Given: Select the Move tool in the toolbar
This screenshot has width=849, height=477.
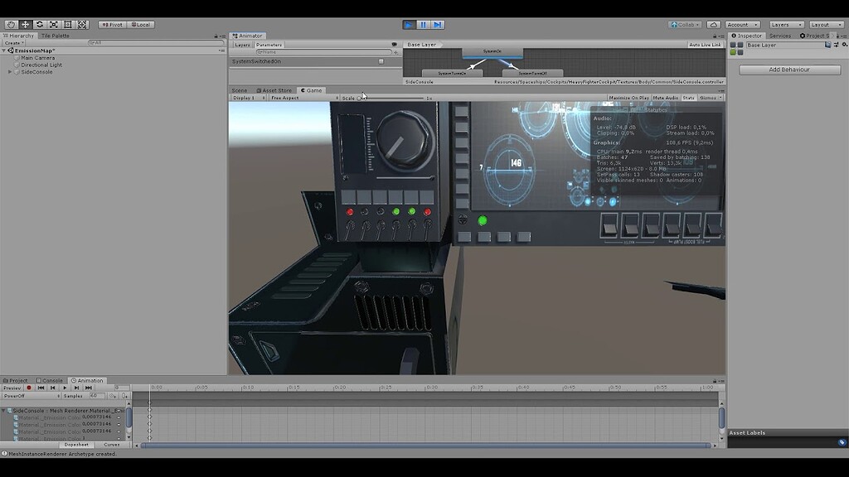Looking at the screenshot, I should click(x=25, y=24).
